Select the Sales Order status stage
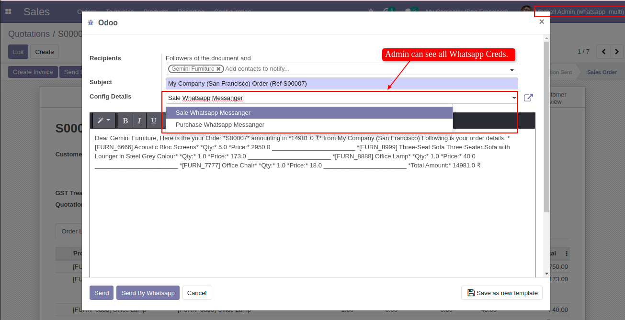Screen dimensions: 625x320 coord(602,72)
